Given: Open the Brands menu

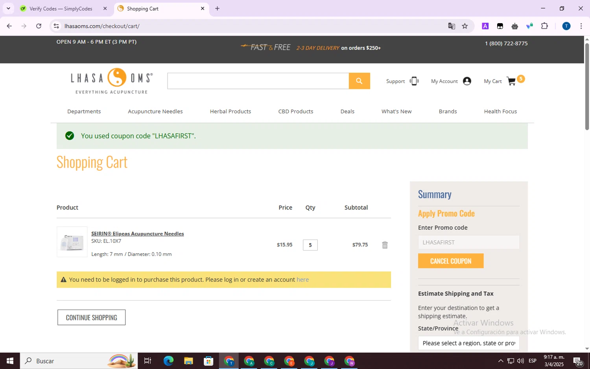Looking at the screenshot, I should 448,111.
